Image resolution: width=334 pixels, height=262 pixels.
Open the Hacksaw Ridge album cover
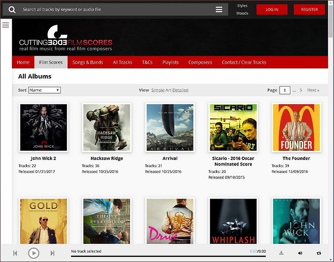[107, 128]
